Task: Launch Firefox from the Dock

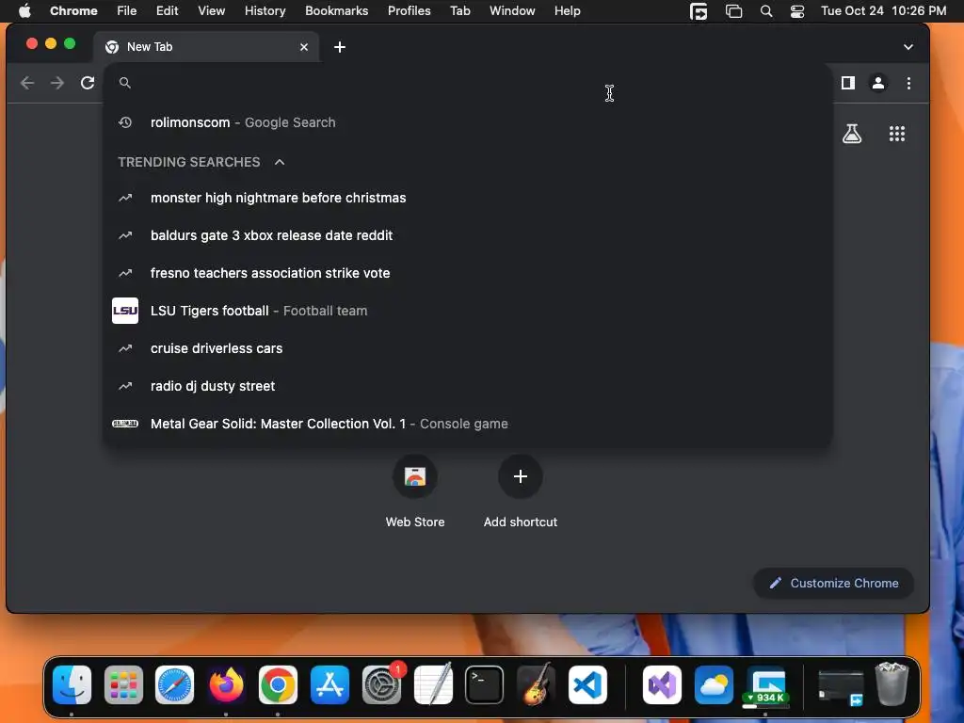Action: 226,685
